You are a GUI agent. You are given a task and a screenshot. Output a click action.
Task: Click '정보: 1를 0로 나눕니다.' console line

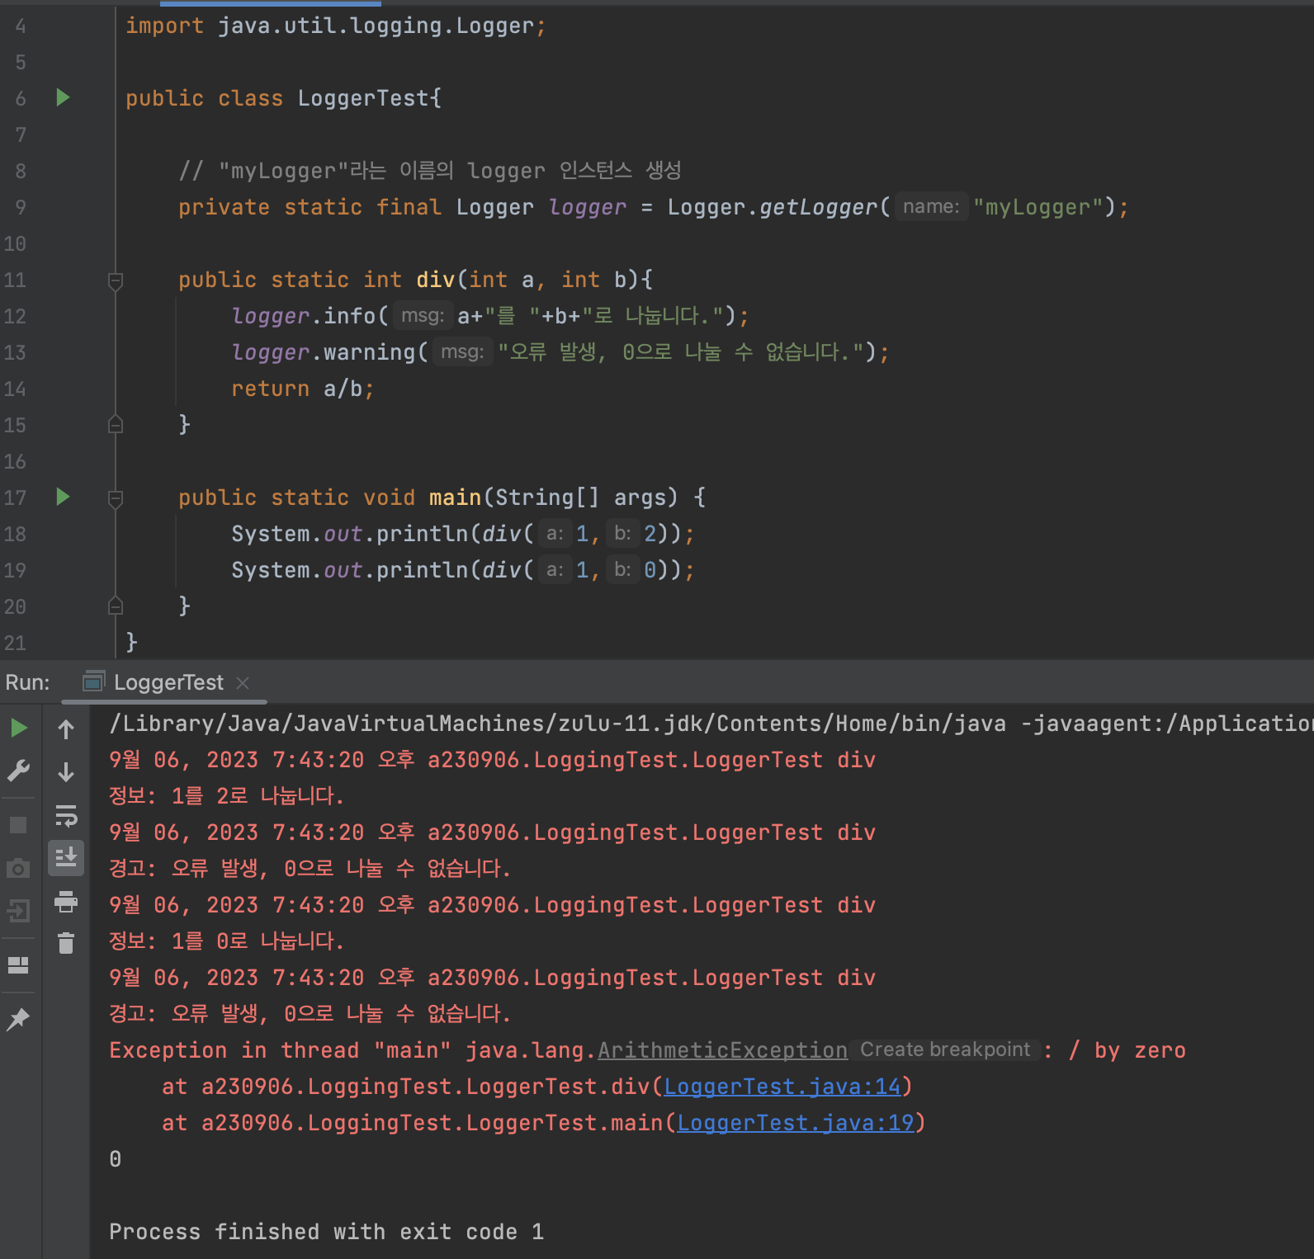(x=226, y=941)
